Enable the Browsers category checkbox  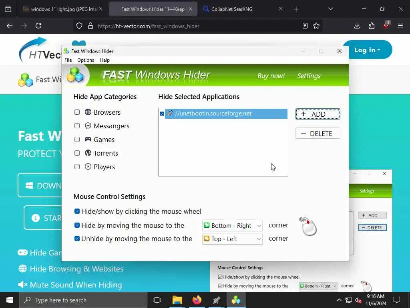coord(77,112)
